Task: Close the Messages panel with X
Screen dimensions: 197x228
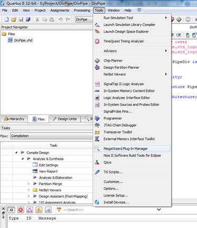Action: 3,209
